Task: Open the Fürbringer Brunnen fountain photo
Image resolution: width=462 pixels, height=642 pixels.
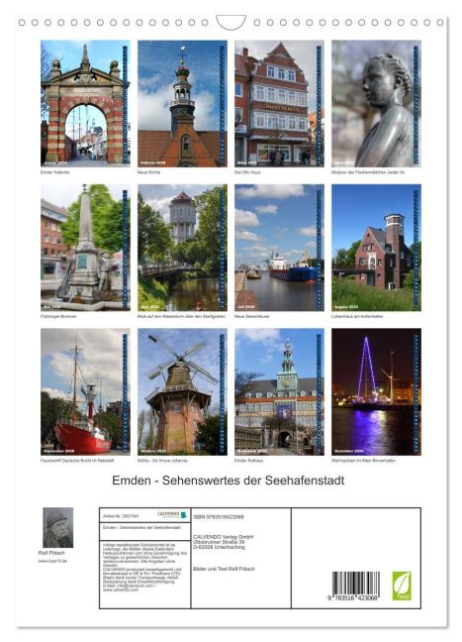Action: 85,248
